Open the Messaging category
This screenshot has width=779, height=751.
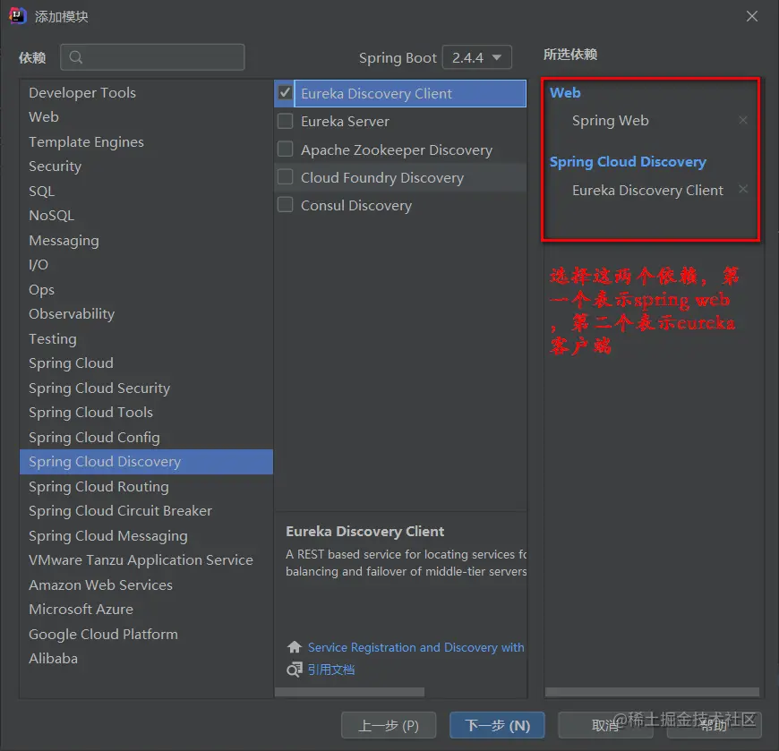pos(146,240)
